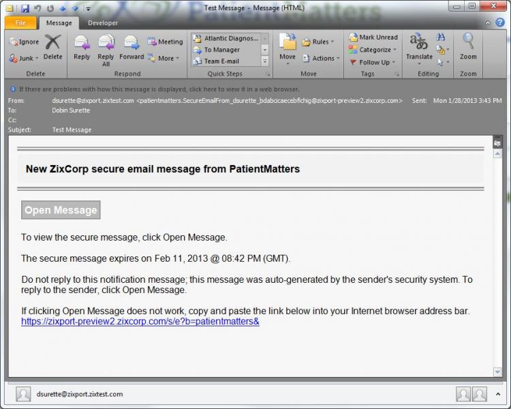Click the message body scrollbar down arrow
511x409 pixels.
coord(497,372)
